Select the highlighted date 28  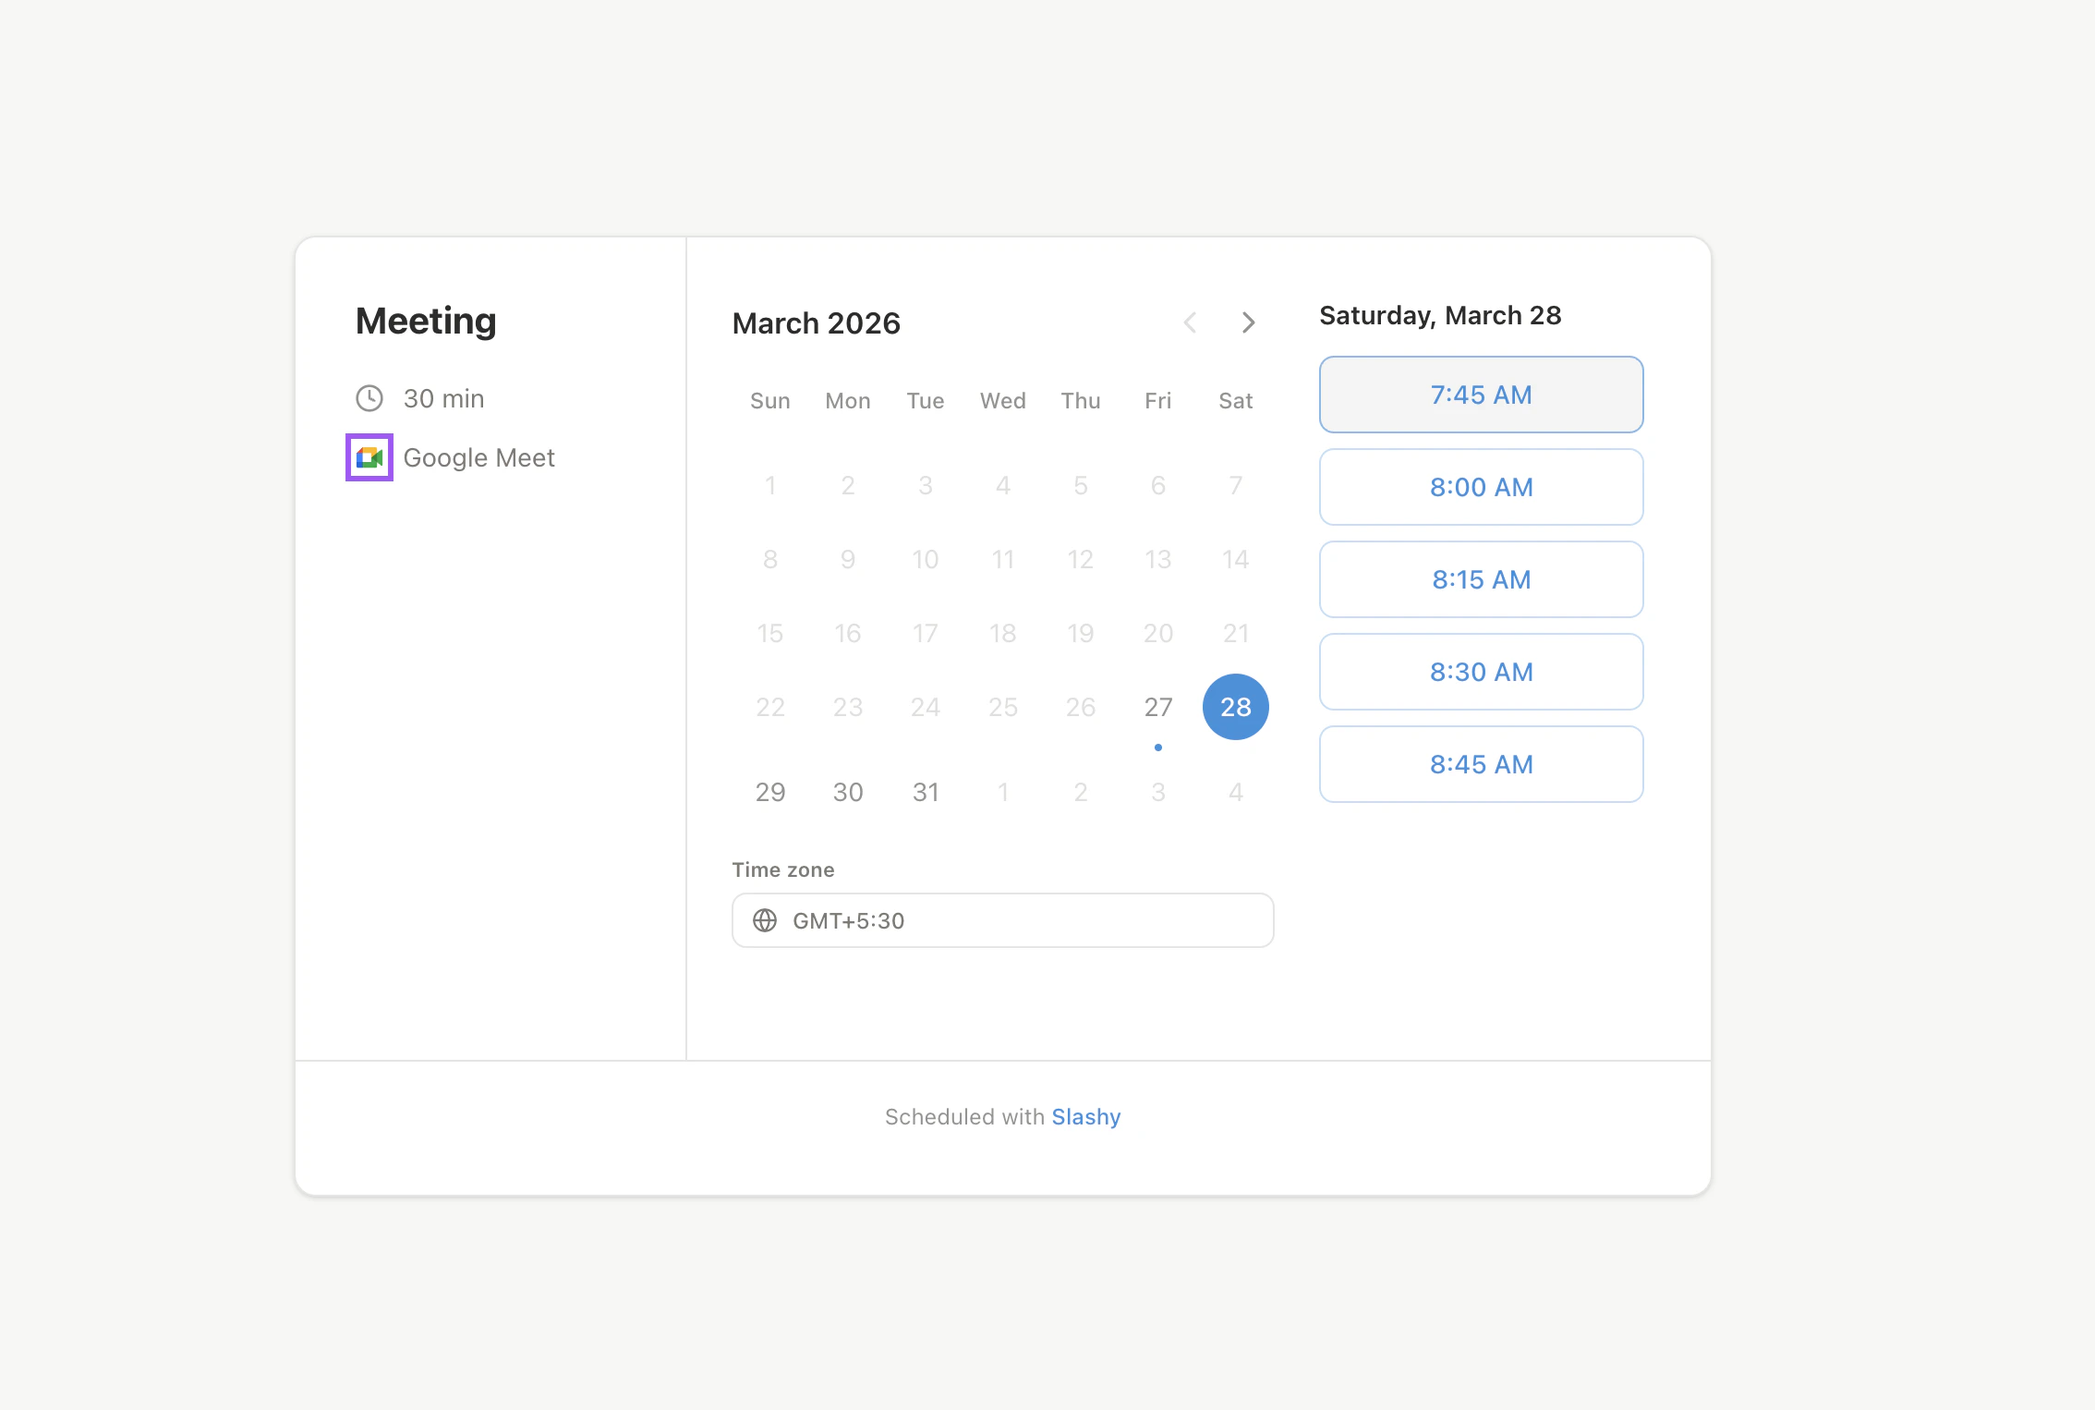[1235, 707]
